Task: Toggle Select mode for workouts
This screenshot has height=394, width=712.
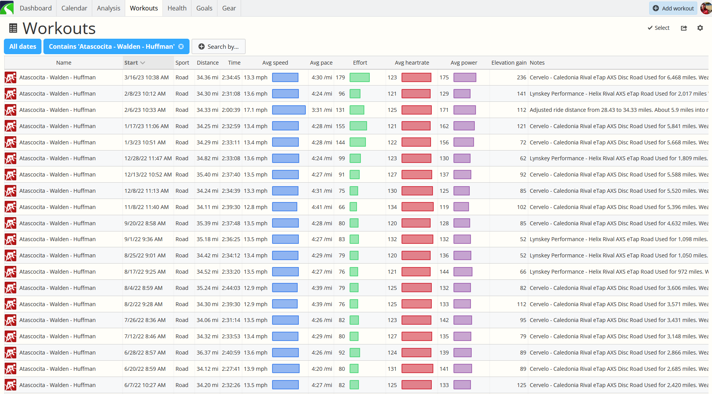Action: (659, 28)
